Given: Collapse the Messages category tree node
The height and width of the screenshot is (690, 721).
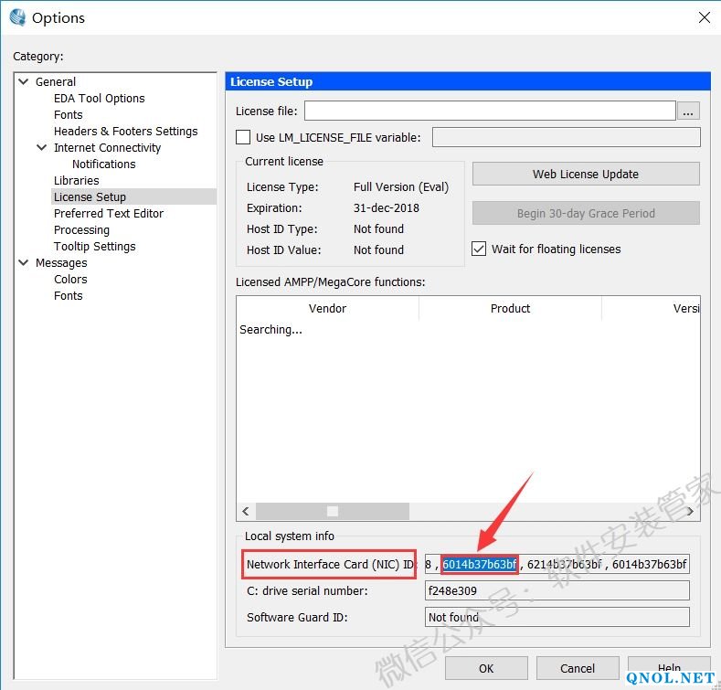Looking at the screenshot, I should click(x=23, y=262).
